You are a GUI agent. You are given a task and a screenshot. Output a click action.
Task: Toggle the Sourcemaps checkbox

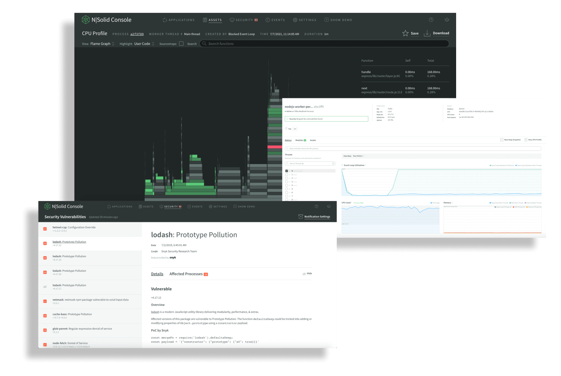[x=181, y=44]
